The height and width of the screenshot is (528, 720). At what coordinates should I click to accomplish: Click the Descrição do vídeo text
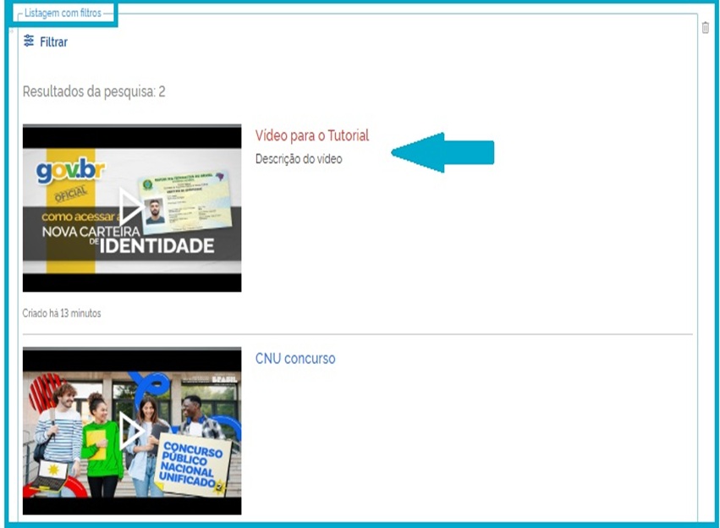point(299,157)
